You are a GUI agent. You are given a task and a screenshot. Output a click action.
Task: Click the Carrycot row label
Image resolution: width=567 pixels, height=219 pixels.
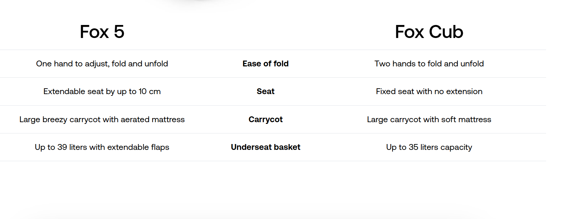click(x=265, y=119)
